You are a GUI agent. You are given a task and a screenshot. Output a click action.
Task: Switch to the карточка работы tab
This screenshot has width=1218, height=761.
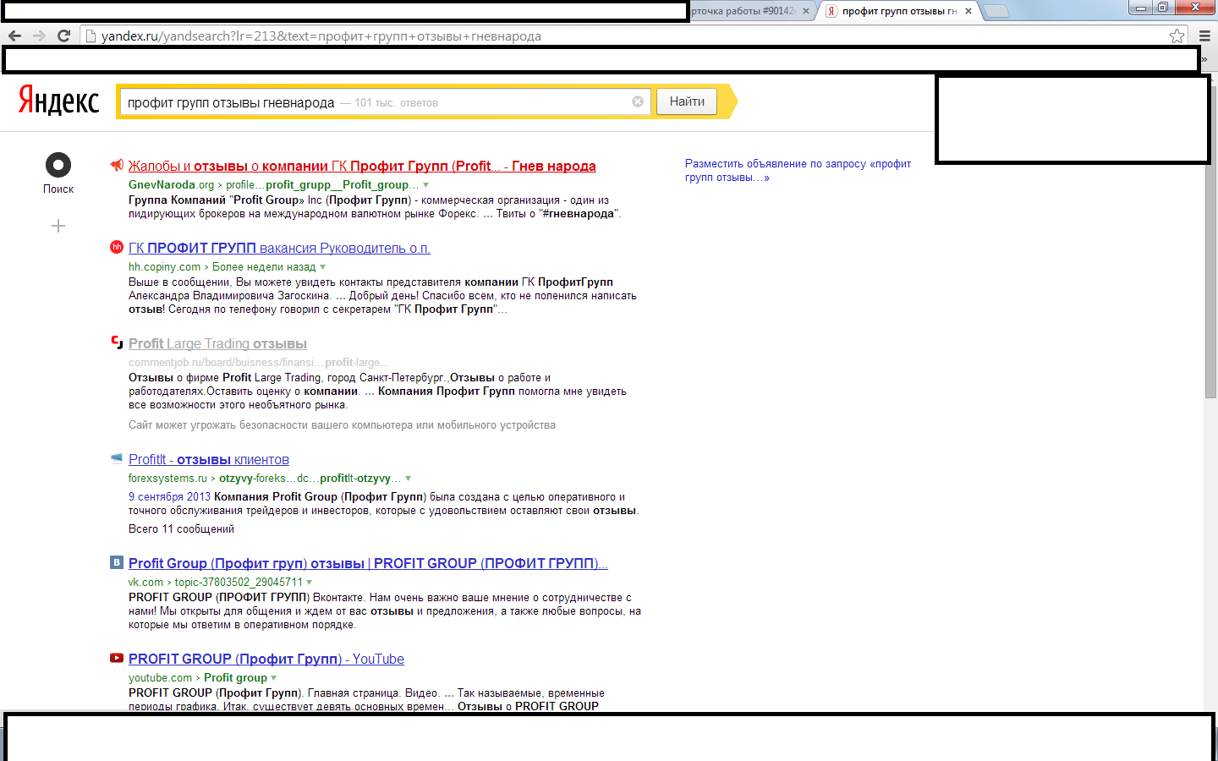click(x=744, y=11)
